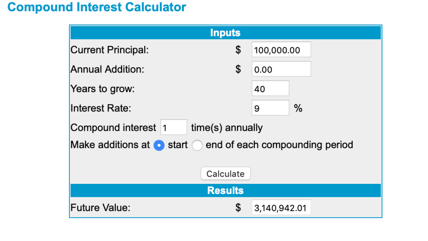The width and height of the screenshot is (428, 241).
Task: Click the "Current Principal:" label
Action: 110,50
